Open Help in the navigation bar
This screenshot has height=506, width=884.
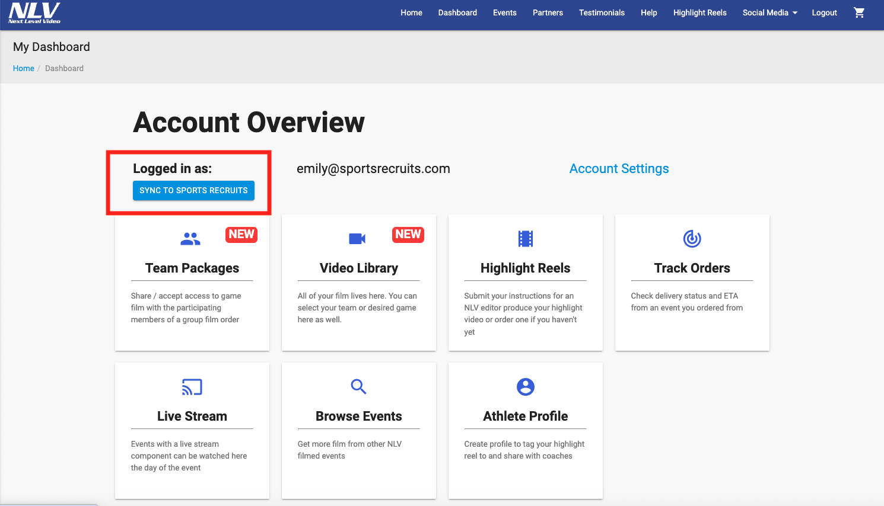(648, 12)
